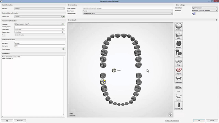This screenshot has height=123, width=219.
Task: Choose the Abutment tool icon
Action: coord(179,44)
